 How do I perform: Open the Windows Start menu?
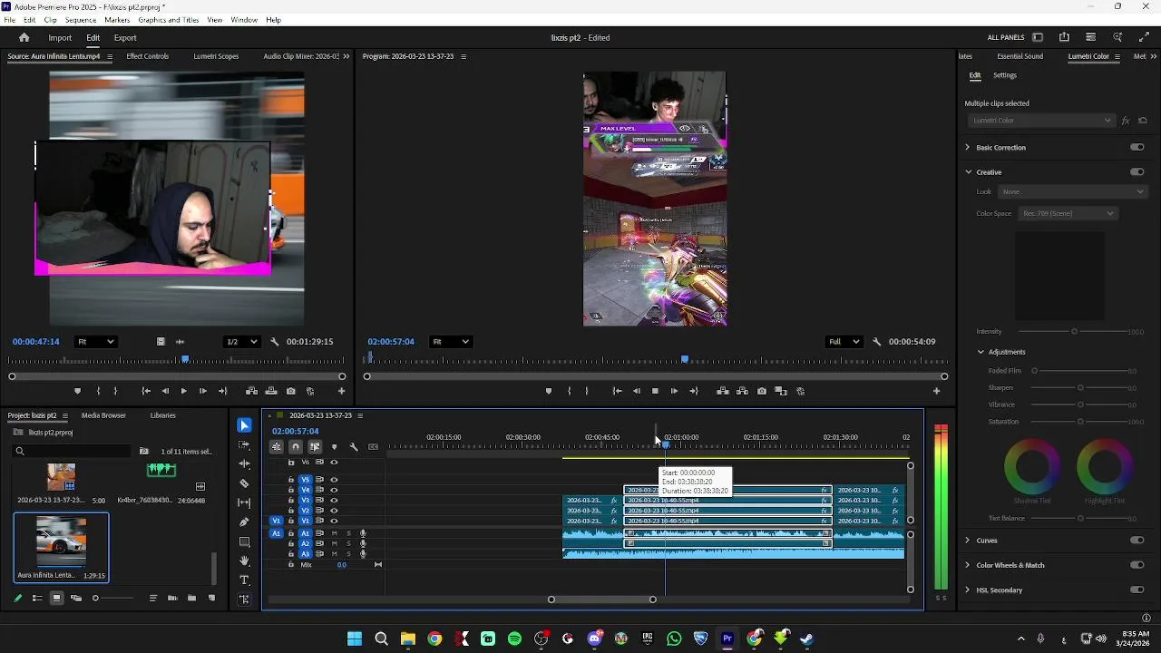[355, 638]
